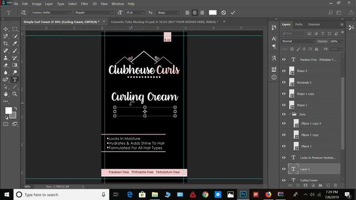Select the Eyedropper tool
Image resolution: width=356 pixels, height=200 pixels.
pyautogui.click(x=15, y=43)
